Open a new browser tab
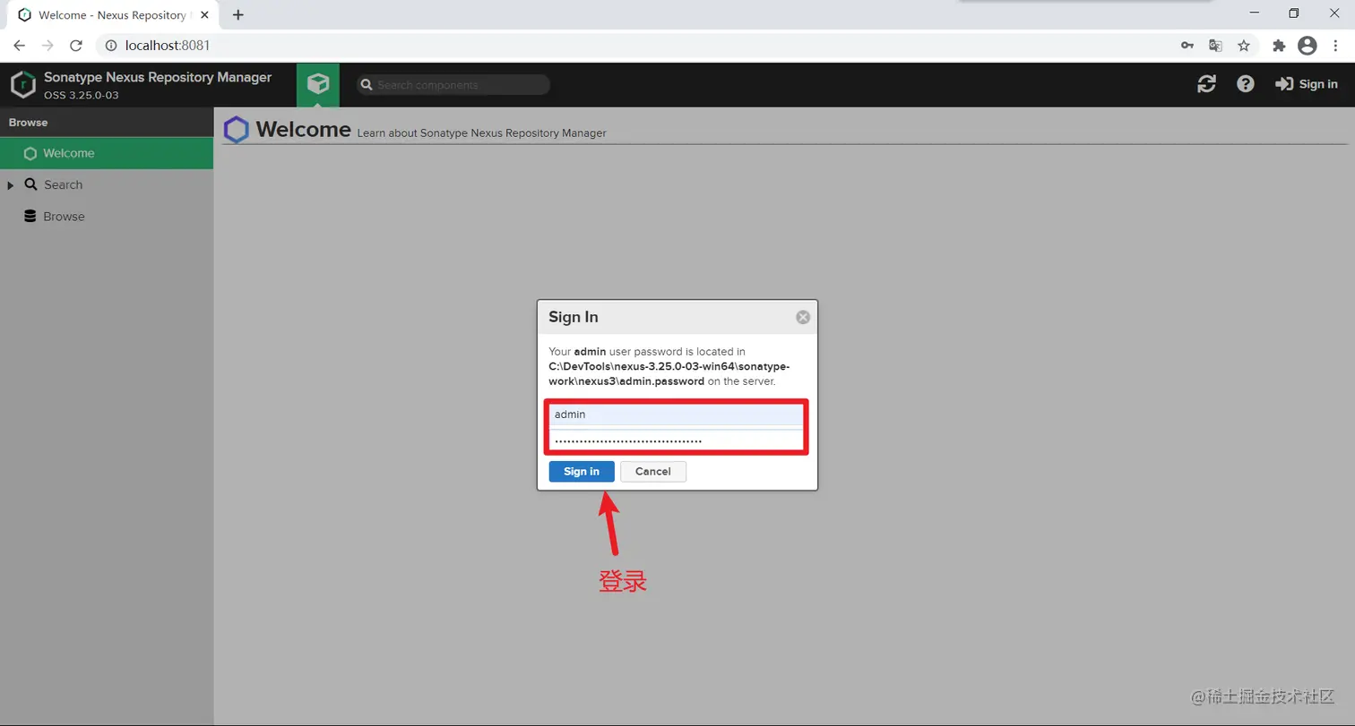This screenshot has height=726, width=1355. [238, 15]
